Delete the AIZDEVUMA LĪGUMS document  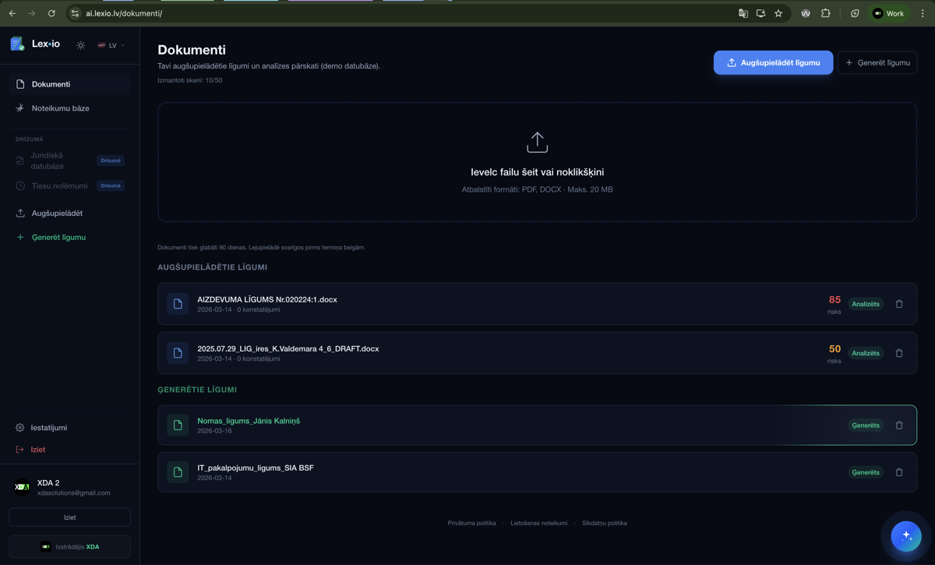[x=899, y=304]
